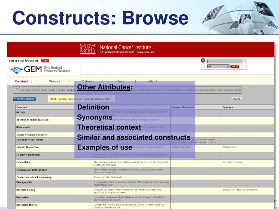Open the Caregiver Preparedness construct
This screenshot has height=209, width=279.
(x=30, y=140)
